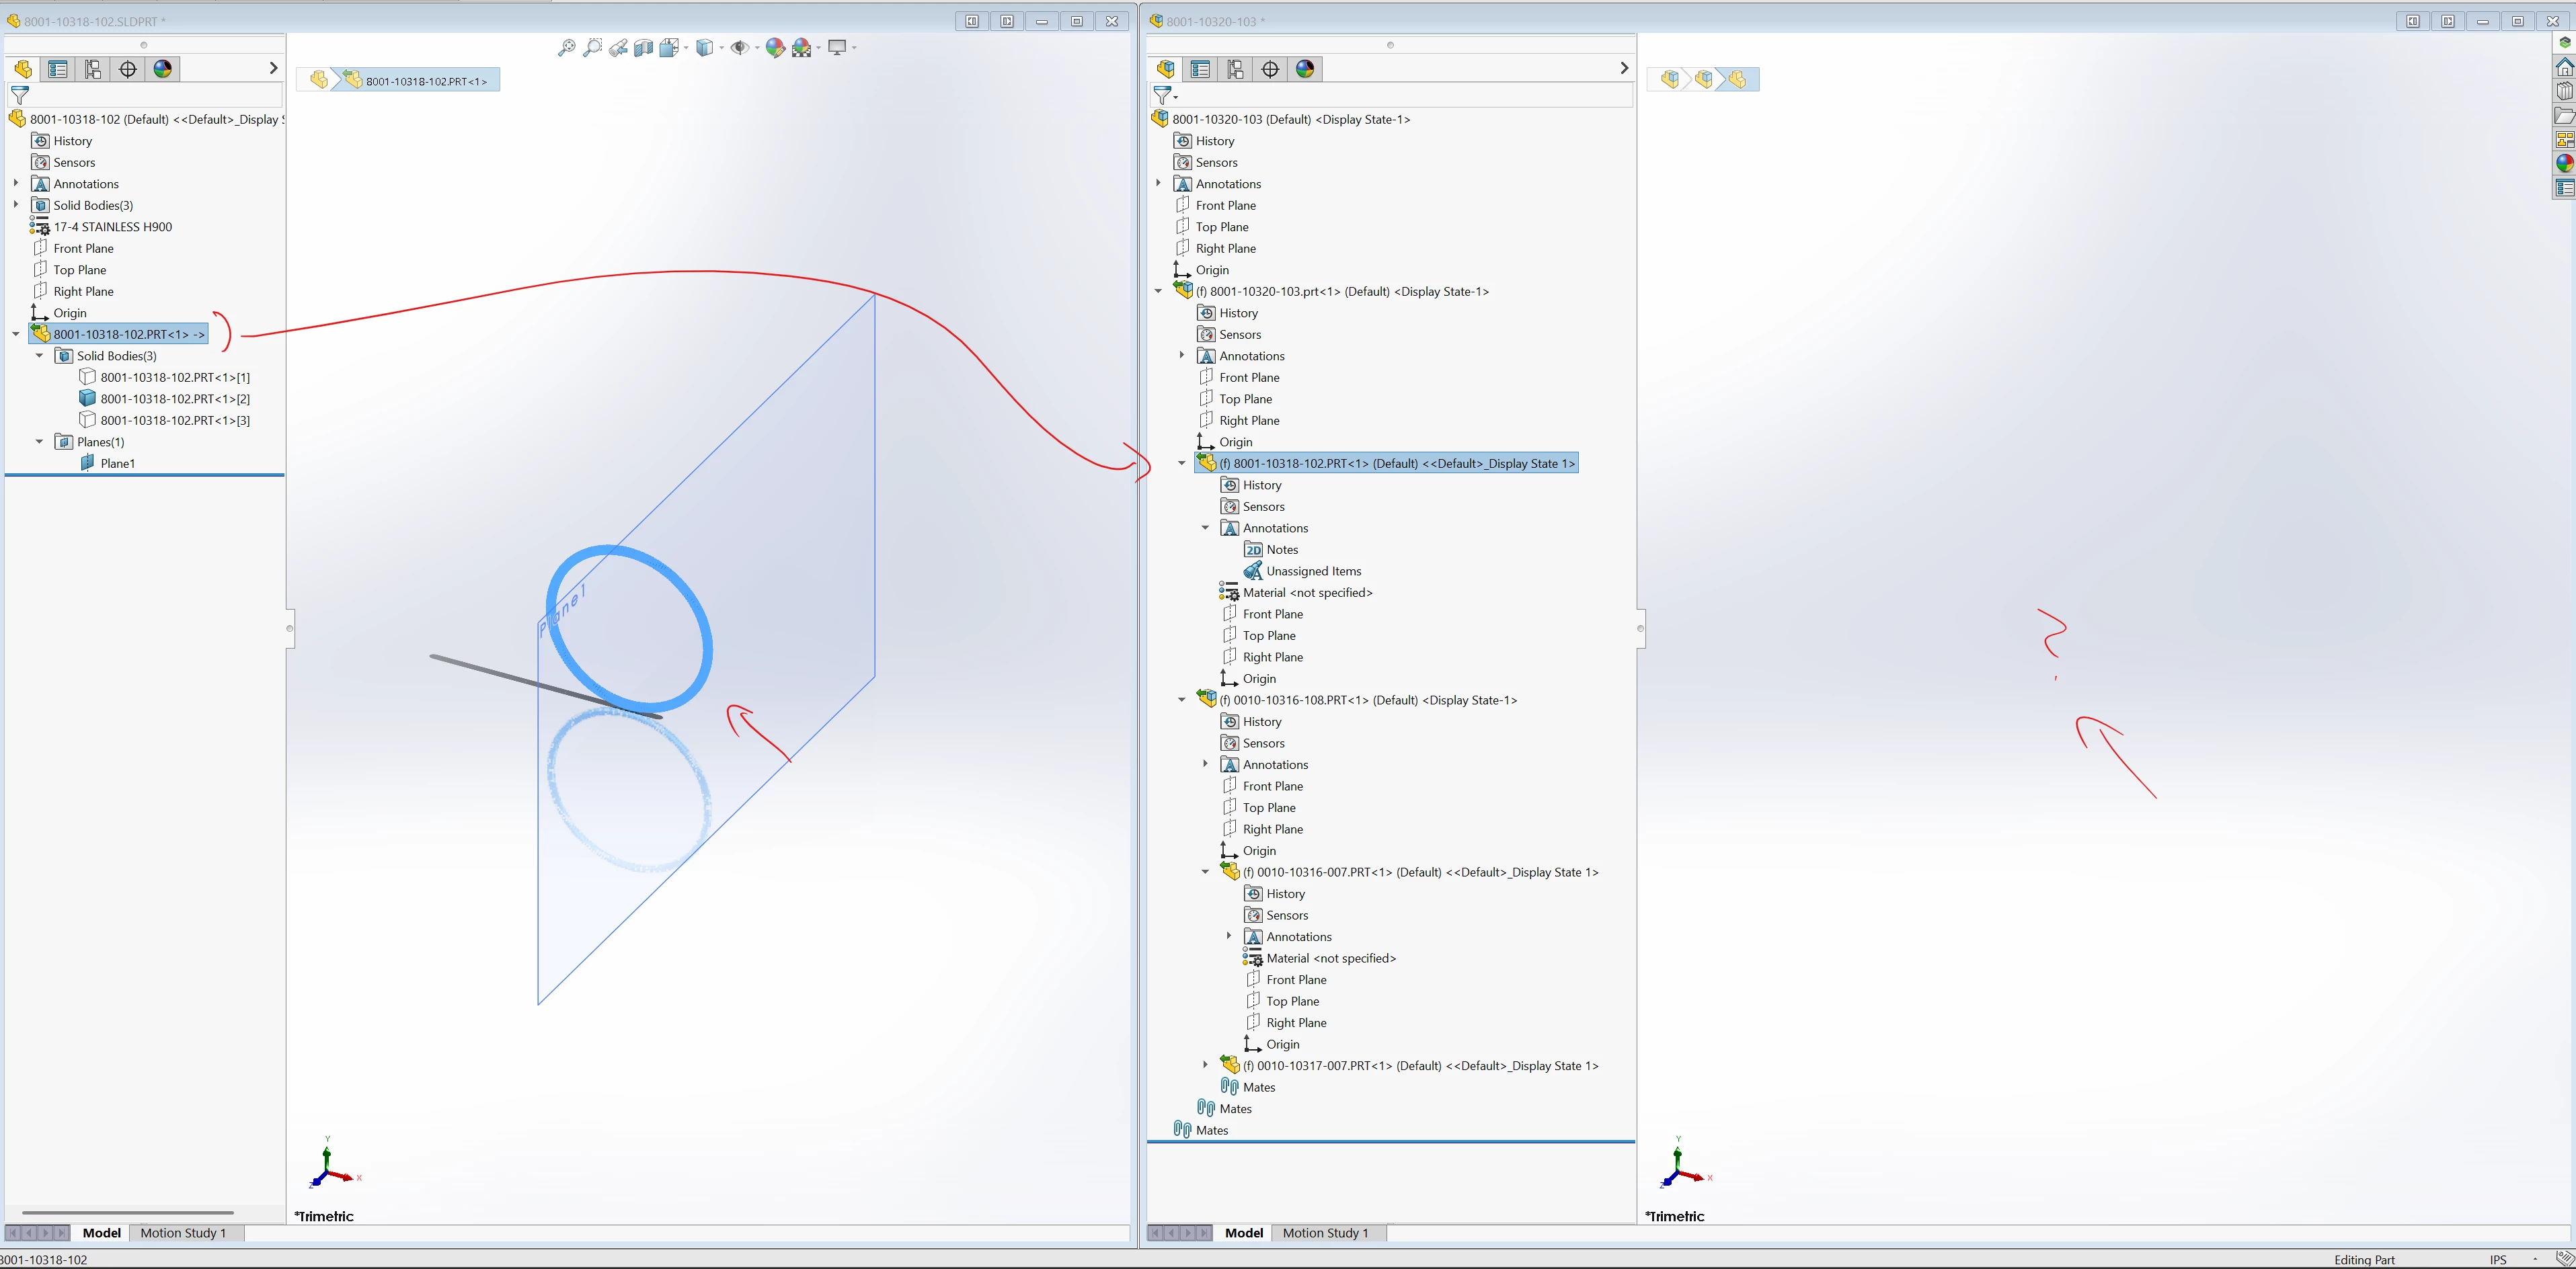Click the Section View icon

point(644,47)
